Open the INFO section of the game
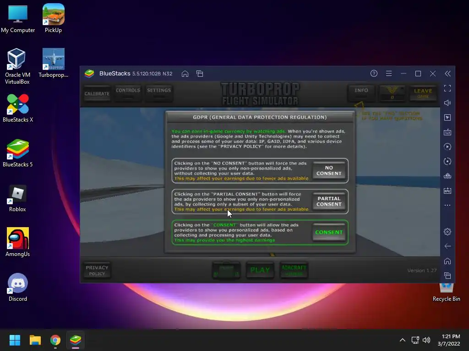The image size is (469, 351). coord(361,93)
